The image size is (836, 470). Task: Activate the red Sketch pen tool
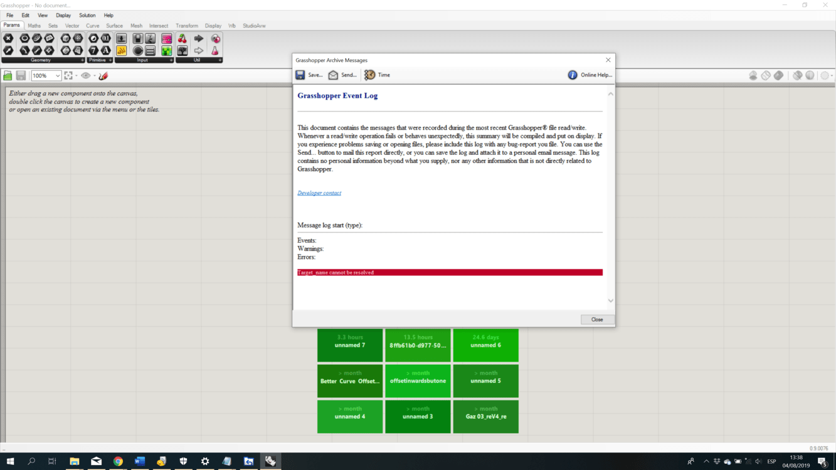click(103, 76)
